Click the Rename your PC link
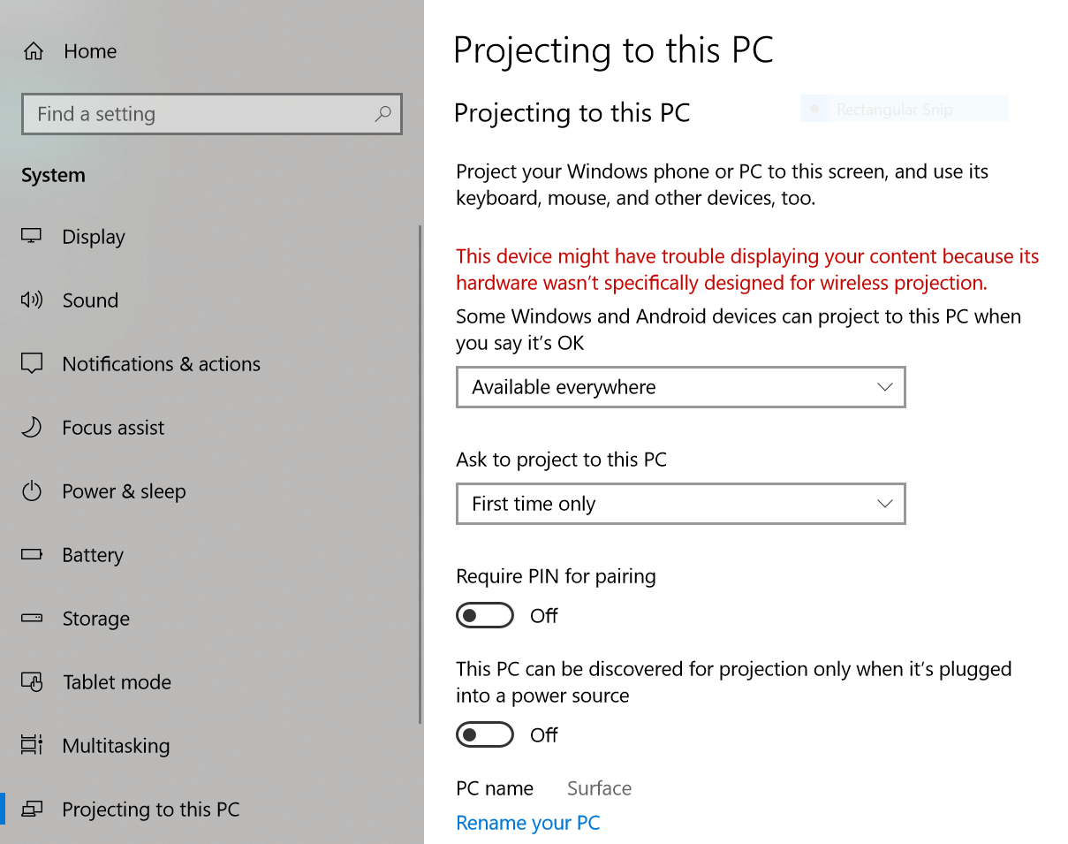1068x844 pixels. pos(527,823)
